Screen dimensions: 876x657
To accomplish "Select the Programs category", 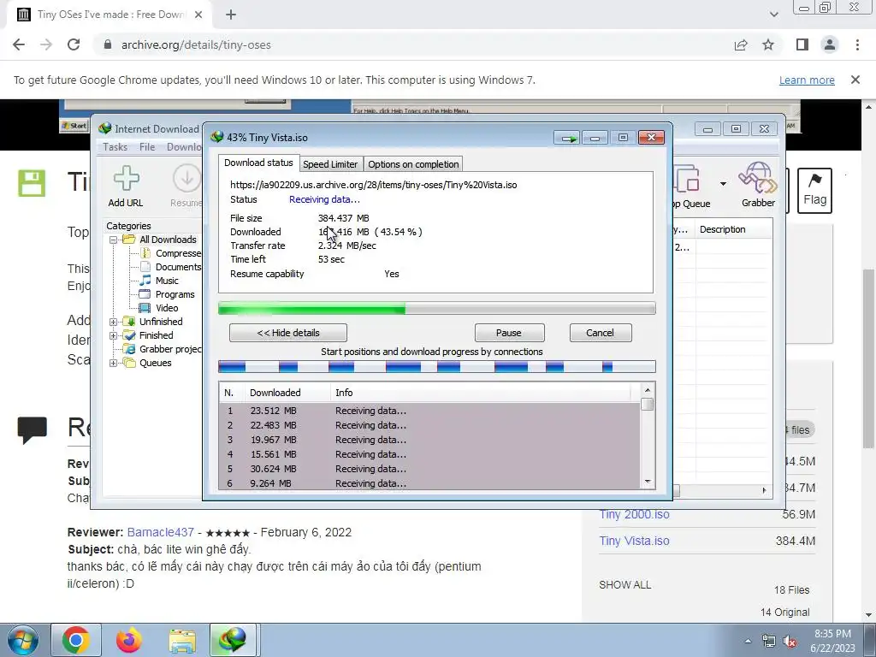I will (167, 294).
